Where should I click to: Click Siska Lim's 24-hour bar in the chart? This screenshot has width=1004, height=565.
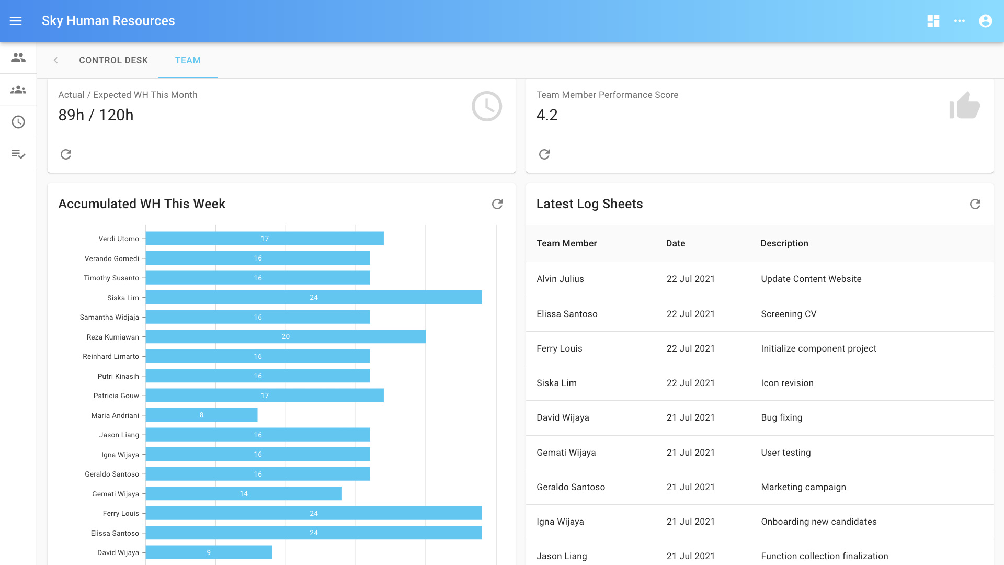point(314,297)
